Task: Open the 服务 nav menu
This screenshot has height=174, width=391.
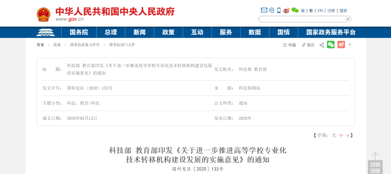Action: click(226, 33)
